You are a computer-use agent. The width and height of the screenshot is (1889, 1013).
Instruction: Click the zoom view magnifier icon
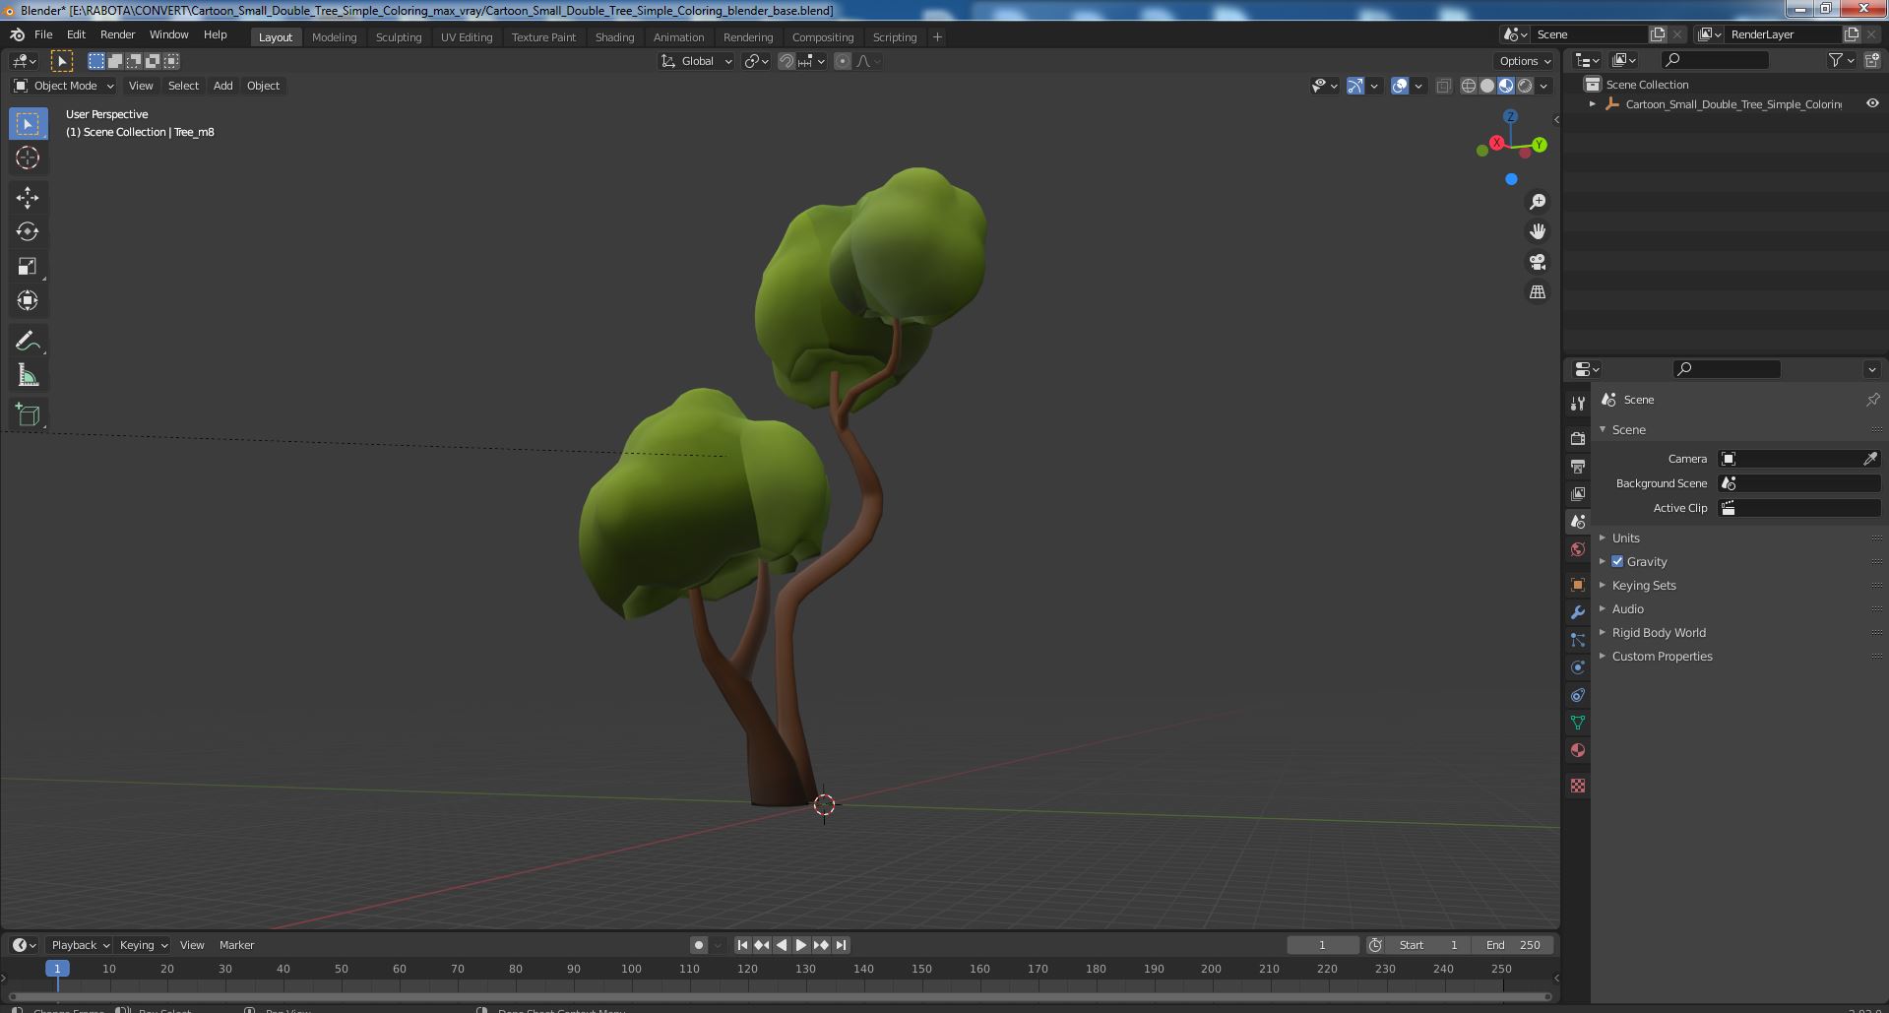coord(1538,202)
